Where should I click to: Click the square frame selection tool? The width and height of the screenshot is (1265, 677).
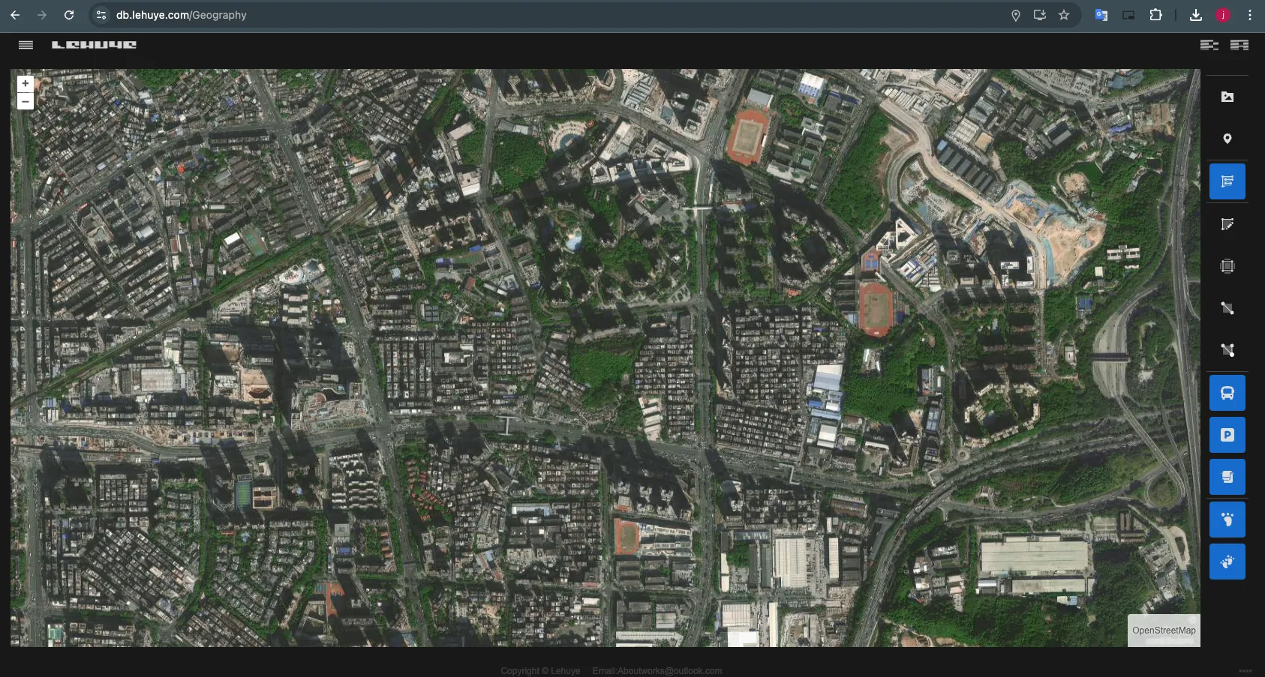tap(1227, 266)
